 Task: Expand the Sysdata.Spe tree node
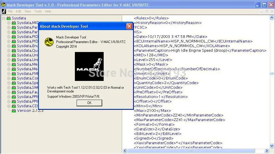pos(9,83)
